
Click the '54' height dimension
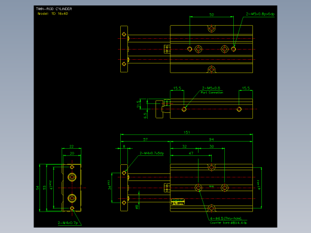click(x=38, y=188)
